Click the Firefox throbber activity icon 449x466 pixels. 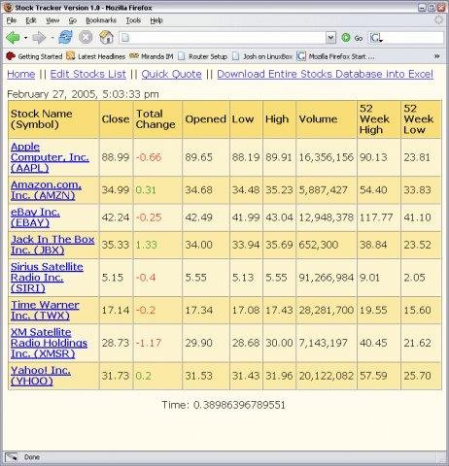click(x=438, y=19)
